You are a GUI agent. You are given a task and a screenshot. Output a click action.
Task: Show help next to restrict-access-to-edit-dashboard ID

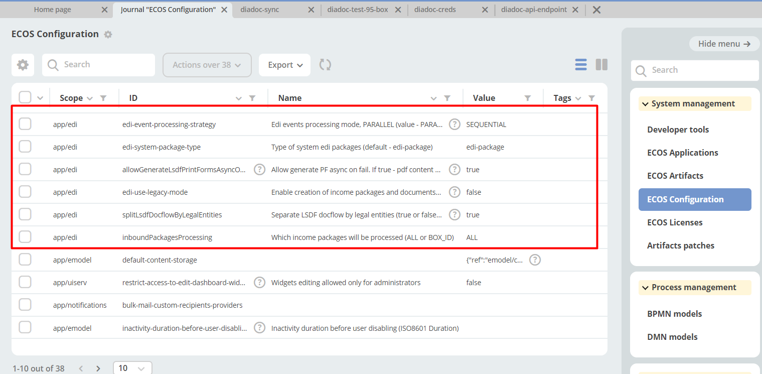pyautogui.click(x=259, y=283)
